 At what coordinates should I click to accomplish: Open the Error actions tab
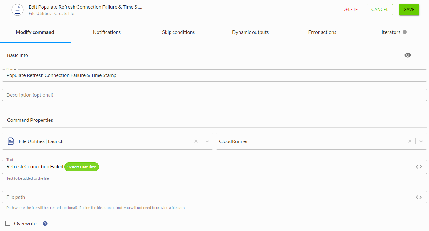pos(322,32)
